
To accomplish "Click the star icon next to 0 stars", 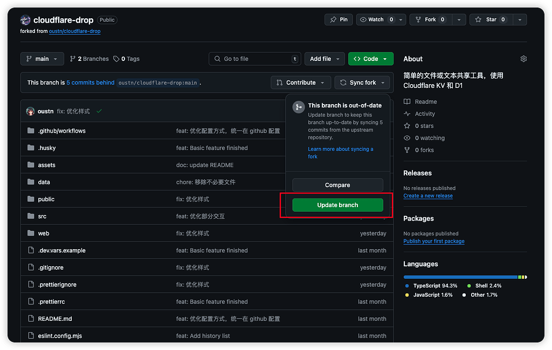I will click(x=407, y=126).
